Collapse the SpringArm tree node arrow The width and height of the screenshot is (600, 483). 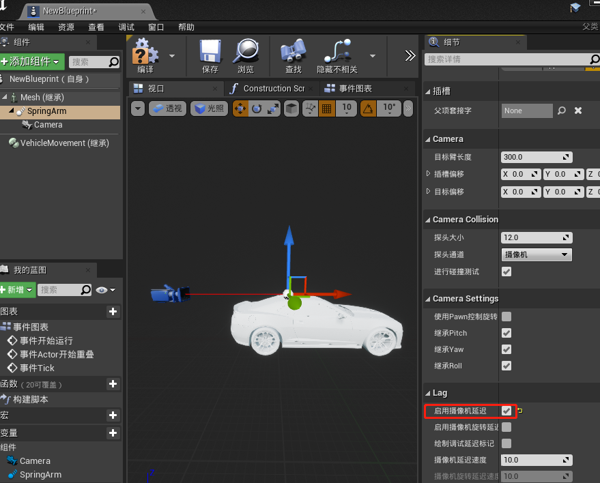coord(12,111)
